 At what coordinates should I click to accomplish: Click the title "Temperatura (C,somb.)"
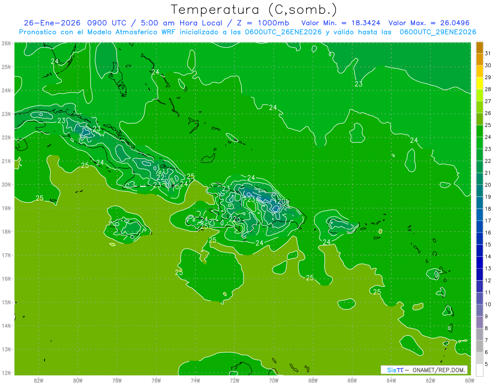pos(254,10)
